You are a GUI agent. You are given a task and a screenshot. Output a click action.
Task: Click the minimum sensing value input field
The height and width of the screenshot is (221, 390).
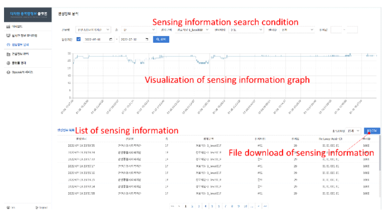[336, 30]
